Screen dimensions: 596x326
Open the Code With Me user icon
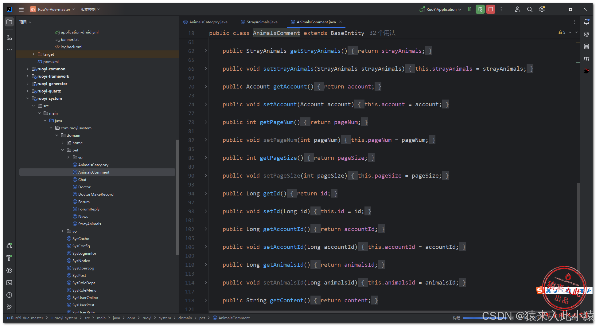(x=517, y=9)
